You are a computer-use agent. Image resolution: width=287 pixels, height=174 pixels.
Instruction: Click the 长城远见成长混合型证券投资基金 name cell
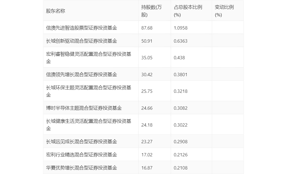click(x=91, y=141)
